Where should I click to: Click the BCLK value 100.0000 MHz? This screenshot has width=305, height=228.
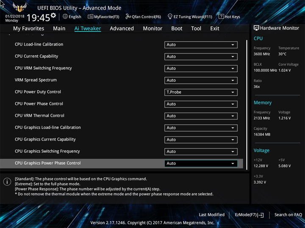265,71
